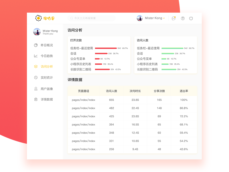Click the 16.5S duration cell

point(135,124)
